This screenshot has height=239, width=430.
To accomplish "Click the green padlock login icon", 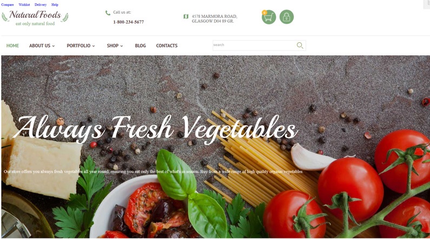I will tap(287, 17).
